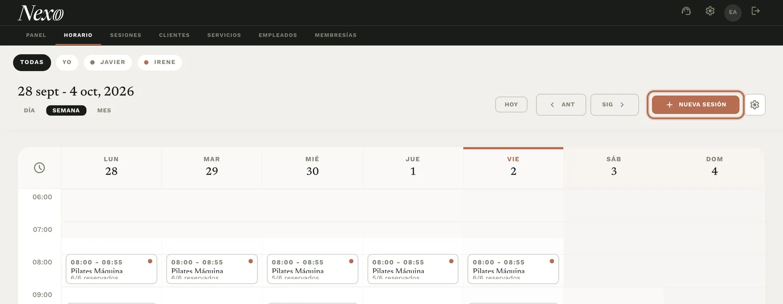The width and height of the screenshot is (783, 304).
Task: Switch to the Sesiones tab
Action: point(126,35)
